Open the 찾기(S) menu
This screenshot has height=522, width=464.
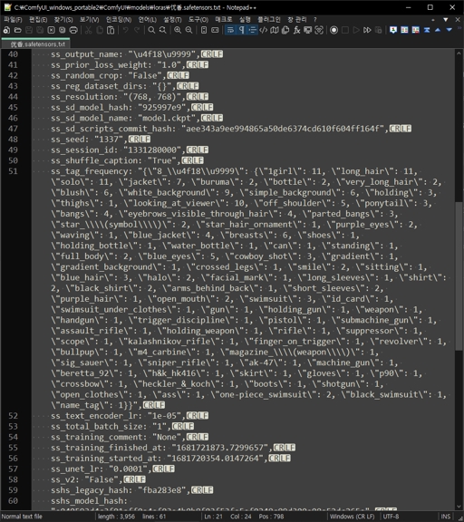(63, 20)
